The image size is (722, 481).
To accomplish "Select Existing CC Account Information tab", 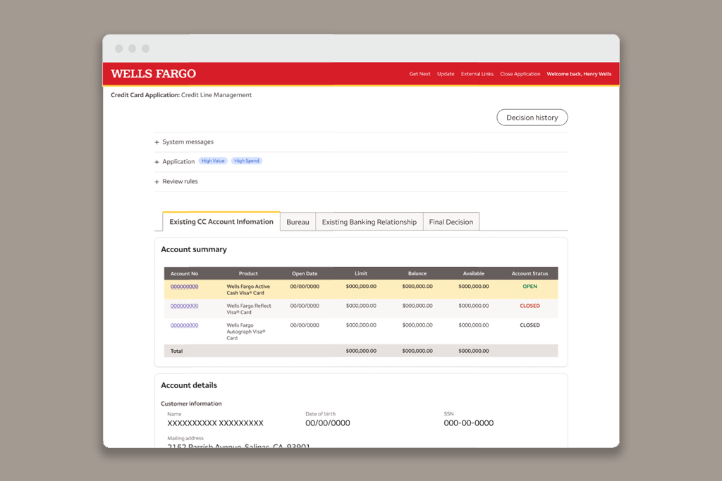I will click(221, 222).
